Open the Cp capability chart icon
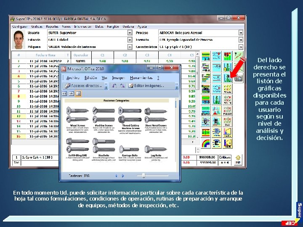Viewport: 303px width, 227px height. coord(227,56)
